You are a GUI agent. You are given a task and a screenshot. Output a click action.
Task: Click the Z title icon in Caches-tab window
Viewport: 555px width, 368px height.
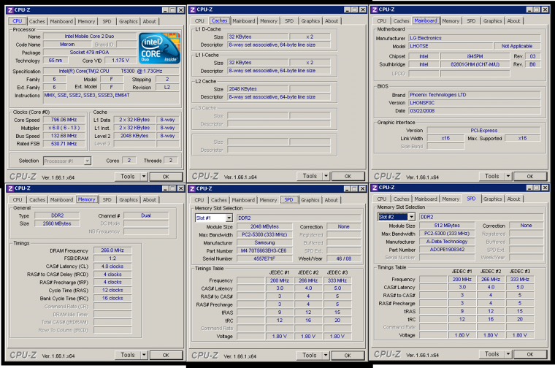point(192,9)
